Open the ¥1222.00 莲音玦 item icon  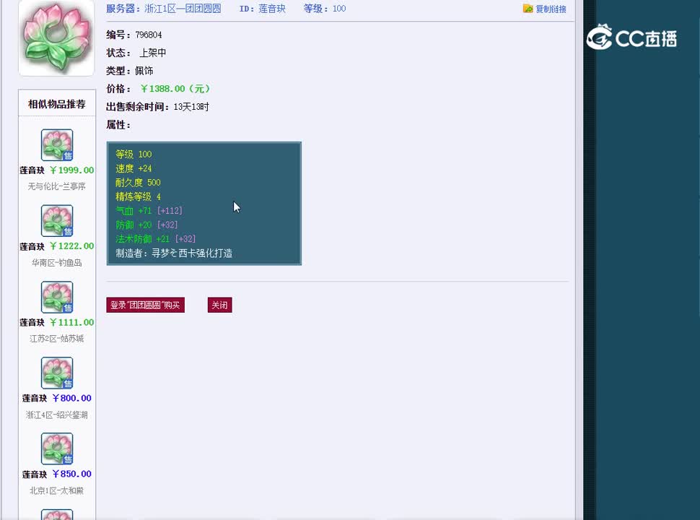click(57, 221)
